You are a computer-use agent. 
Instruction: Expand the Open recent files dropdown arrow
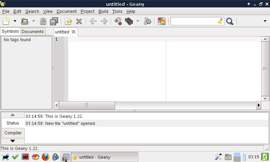(x=33, y=21)
